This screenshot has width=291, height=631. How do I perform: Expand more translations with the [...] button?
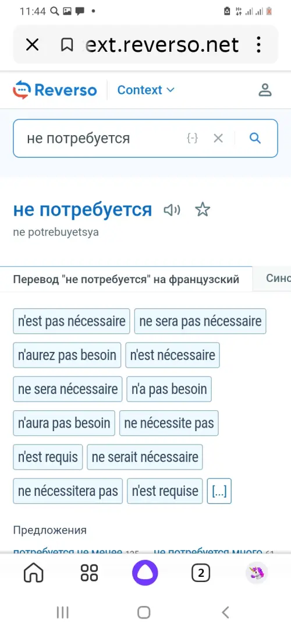point(219,491)
